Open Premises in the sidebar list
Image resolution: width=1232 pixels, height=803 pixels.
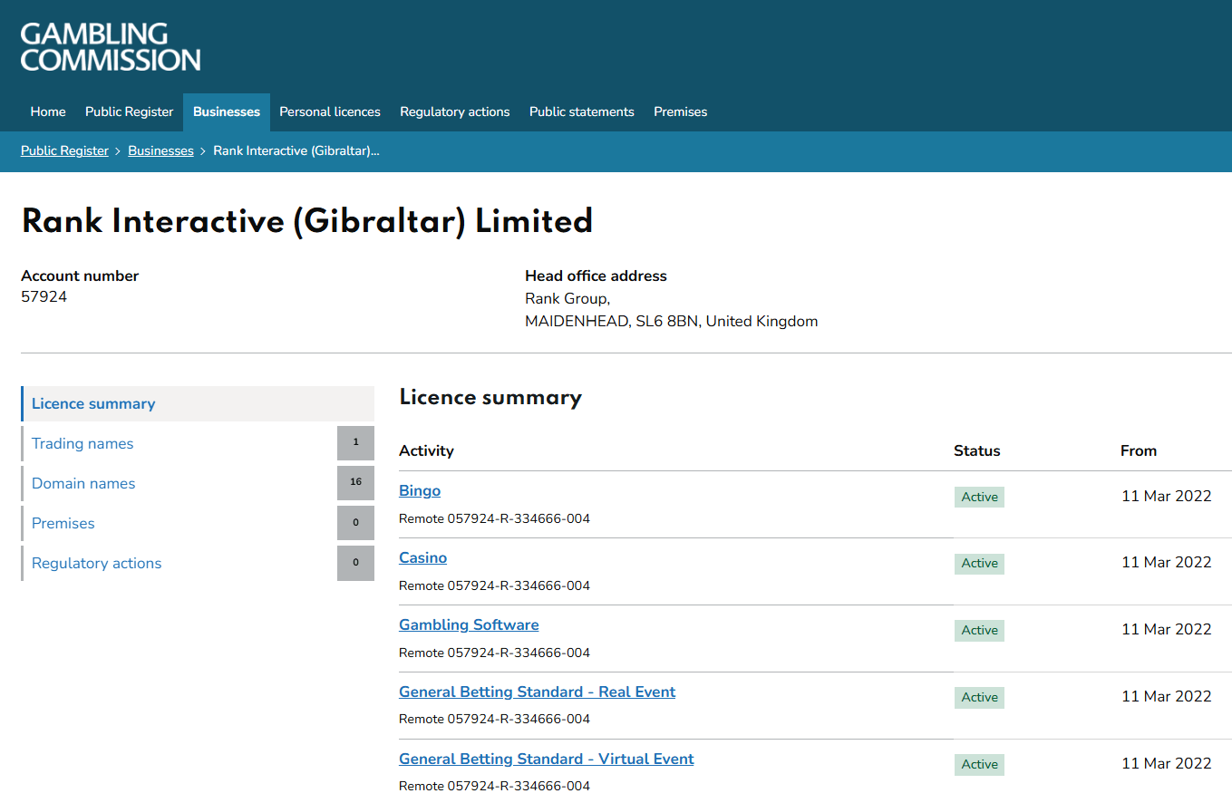(x=63, y=523)
